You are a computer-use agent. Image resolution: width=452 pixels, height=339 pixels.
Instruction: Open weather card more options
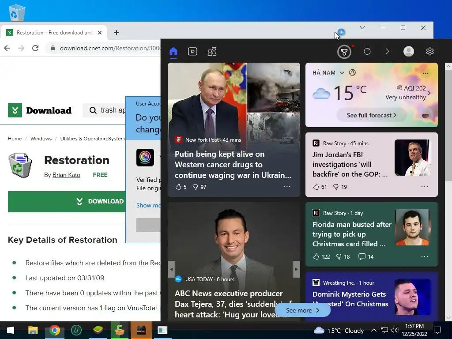[x=425, y=73]
